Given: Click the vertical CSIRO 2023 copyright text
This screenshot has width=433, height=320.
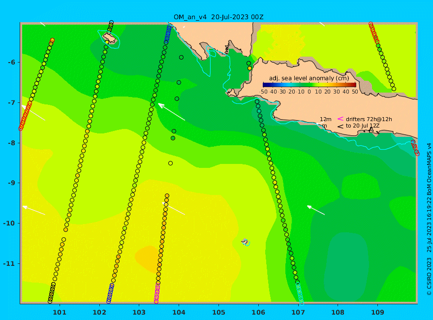Looking at the screenshot, I should pyautogui.click(x=429, y=220).
